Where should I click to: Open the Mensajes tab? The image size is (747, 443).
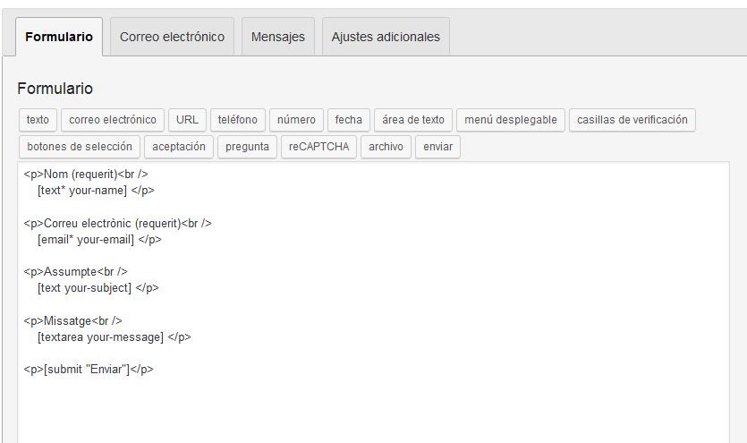point(277,37)
